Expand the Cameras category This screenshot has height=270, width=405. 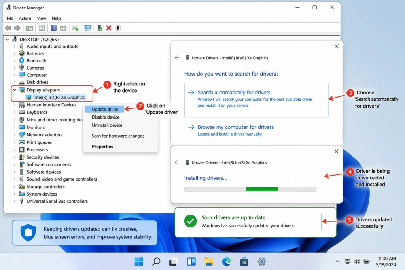tap(15, 68)
